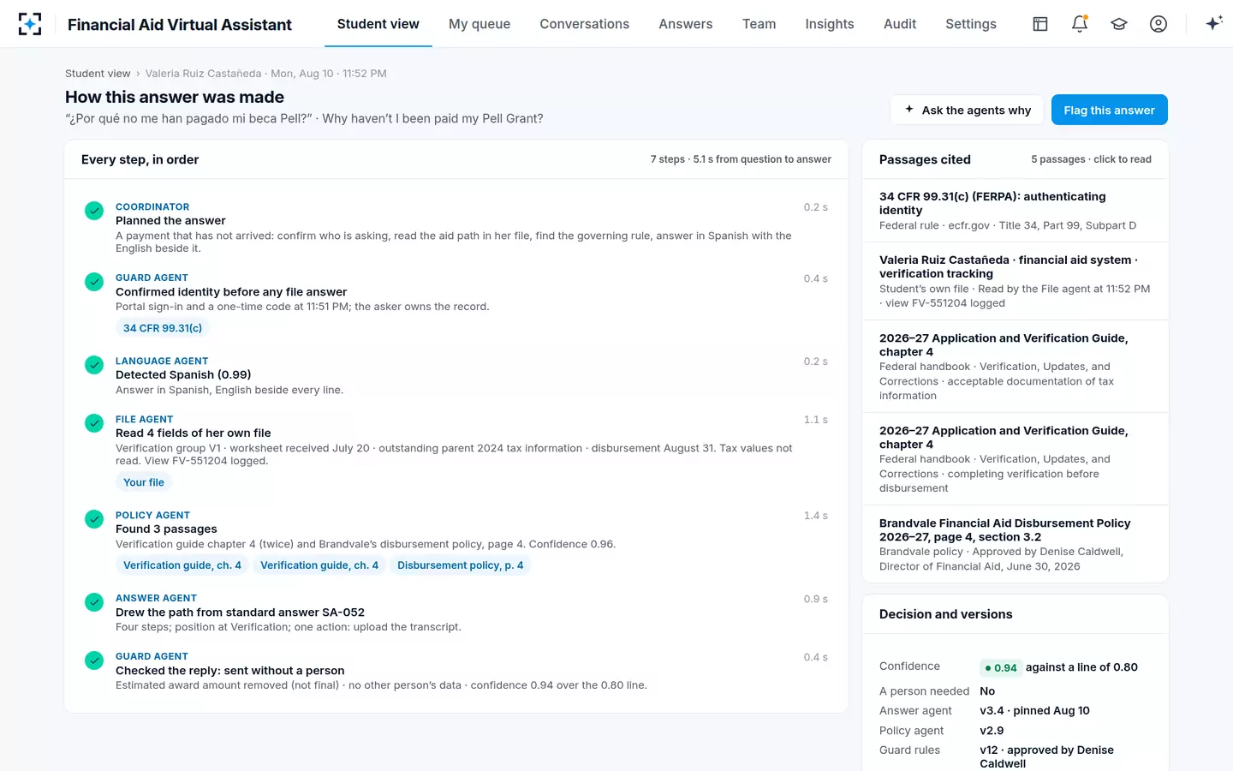Click 'Drew the path from standard answer SA-052'
Viewport: 1233px width, 771px height.
click(240, 613)
